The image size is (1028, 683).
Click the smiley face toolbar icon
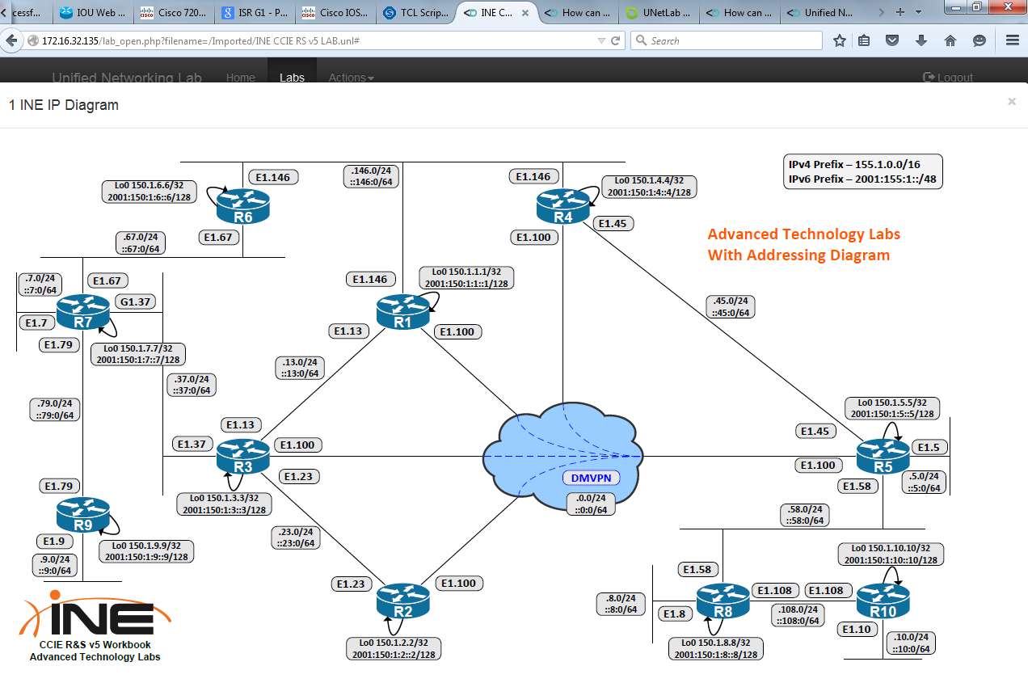979,40
